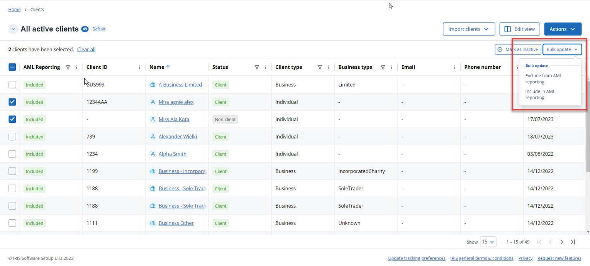Click the Business type filter icon
The width and height of the screenshot is (590, 266).
click(383, 67)
